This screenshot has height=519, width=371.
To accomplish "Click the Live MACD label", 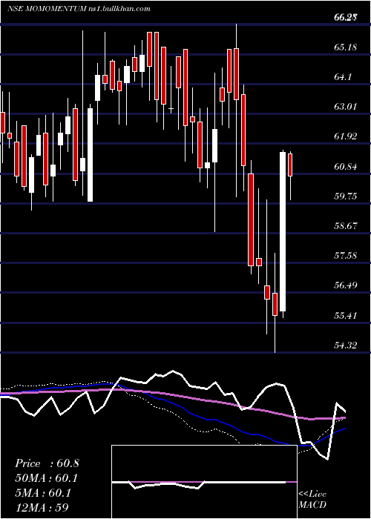I will [x=312, y=500].
